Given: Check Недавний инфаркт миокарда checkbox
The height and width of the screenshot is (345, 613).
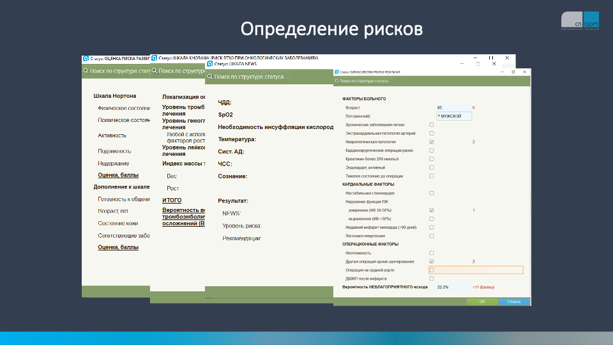Looking at the screenshot, I should tap(432, 227).
